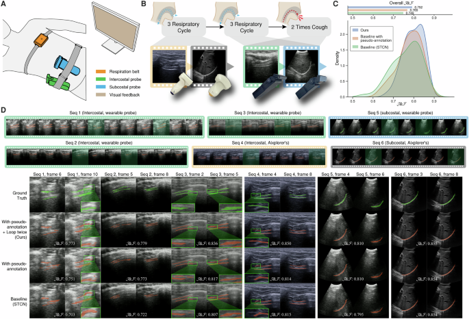The width and height of the screenshot is (469, 319).
Task: Click the 'Seq 6 (Subcostal, Aixplorer's)' title
Action: click(x=401, y=143)
